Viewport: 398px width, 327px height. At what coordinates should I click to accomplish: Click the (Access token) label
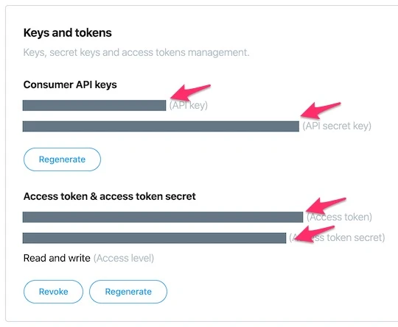point(339,218)
